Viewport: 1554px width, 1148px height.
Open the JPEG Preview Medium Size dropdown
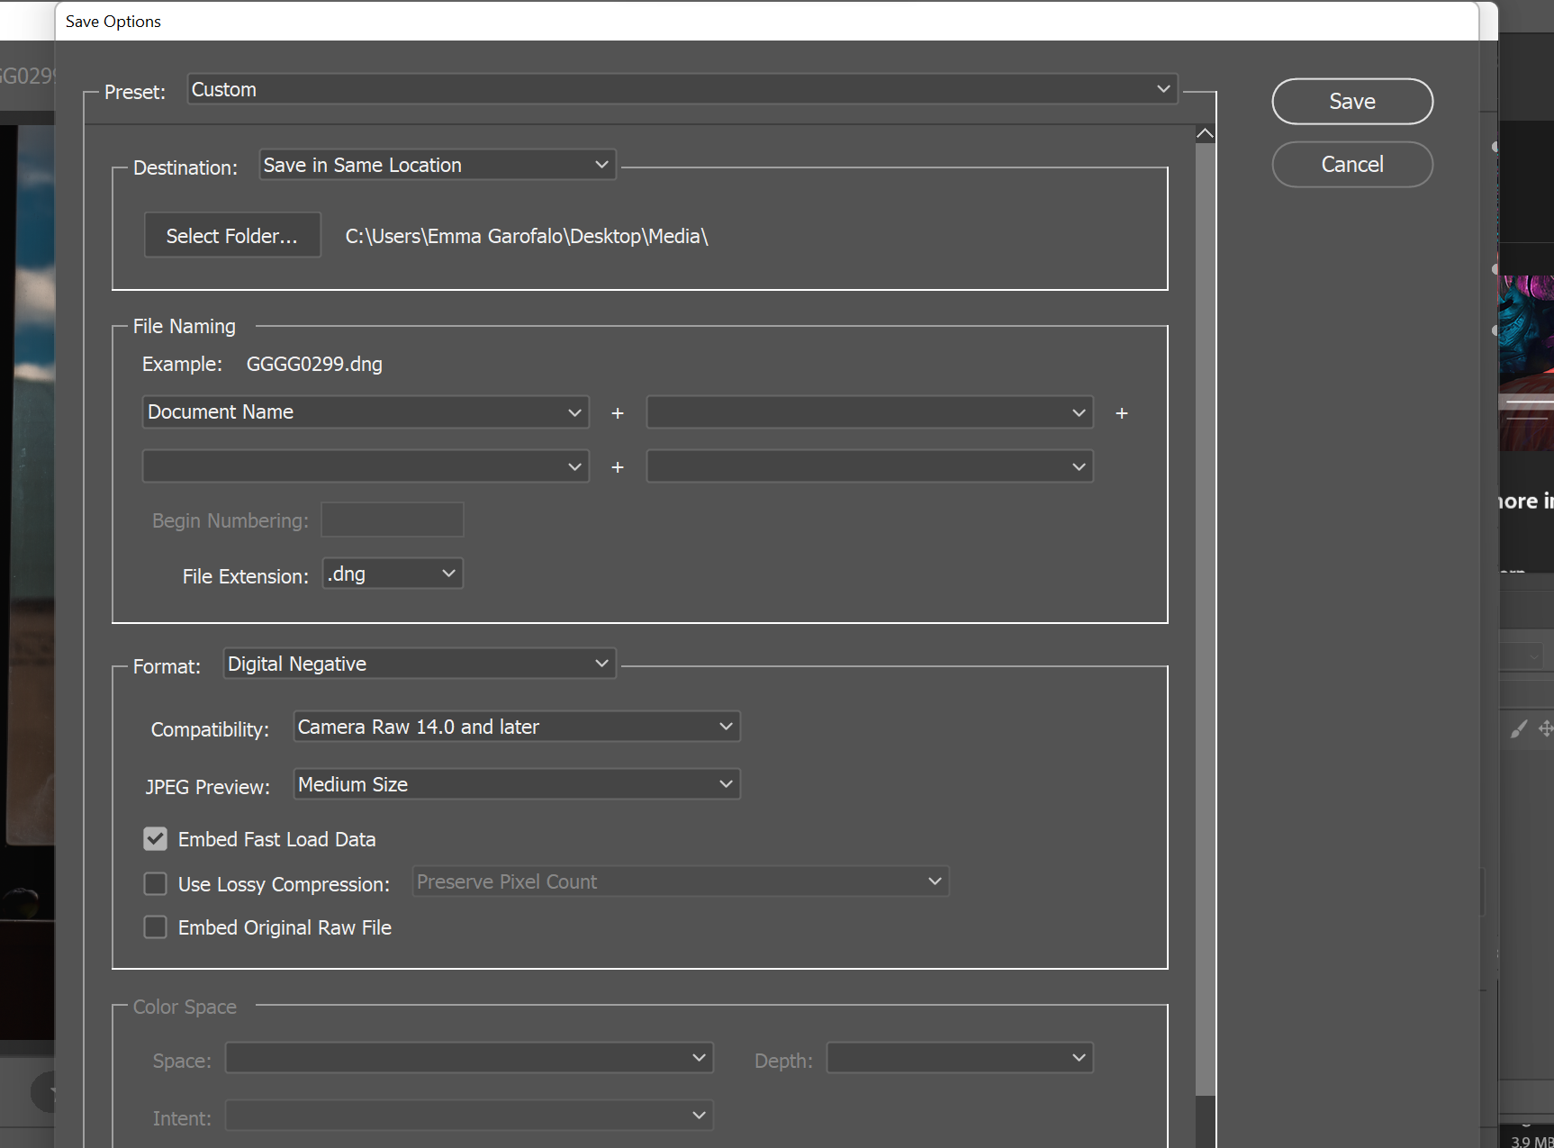516,784
